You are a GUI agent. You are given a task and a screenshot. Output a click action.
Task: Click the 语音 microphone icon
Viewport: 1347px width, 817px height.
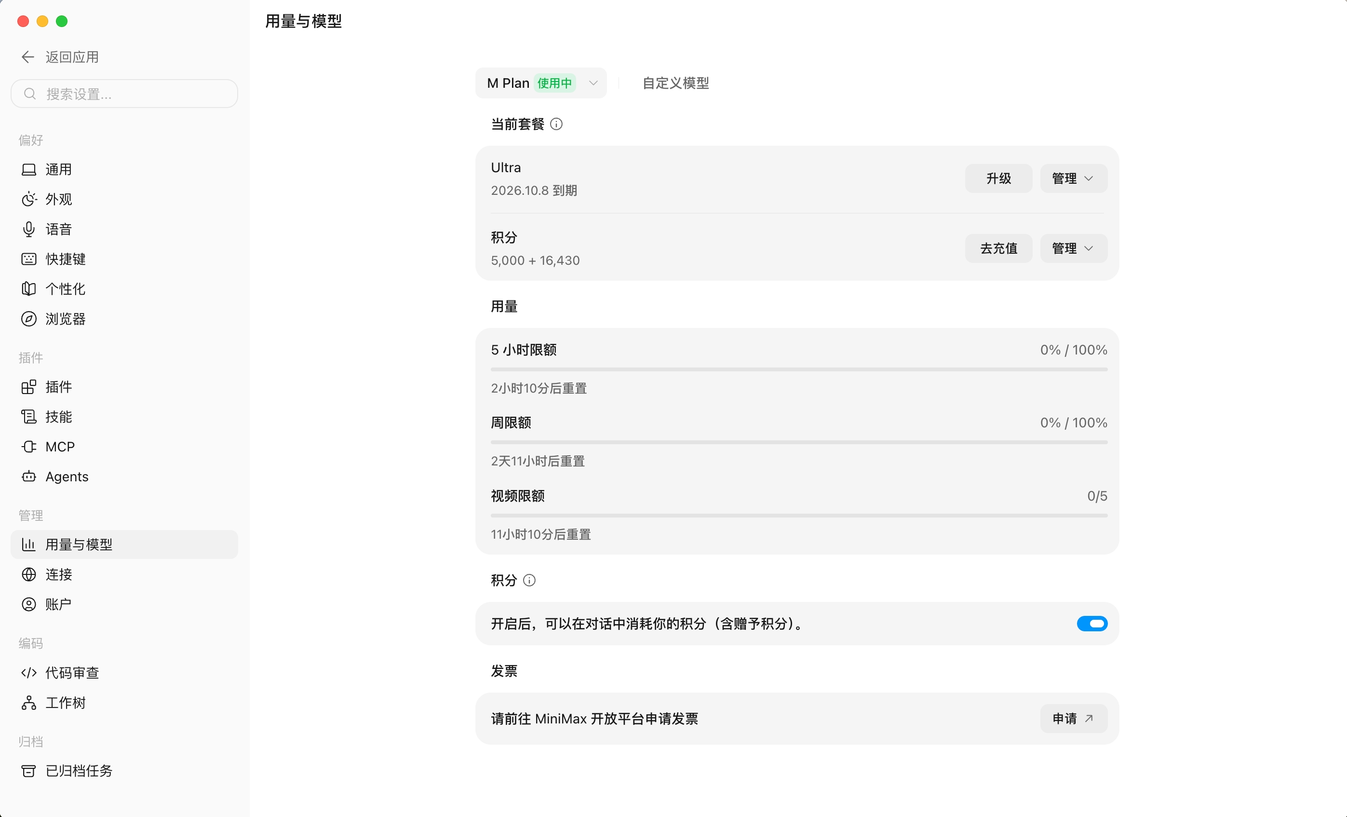[x=29, y=229]
